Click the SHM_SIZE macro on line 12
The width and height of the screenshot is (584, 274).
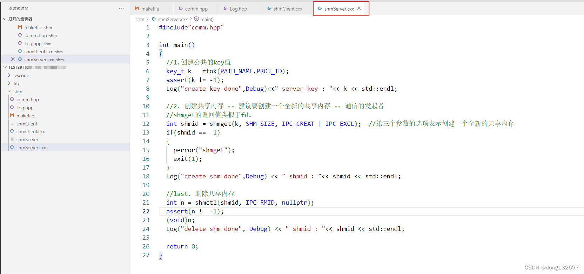pyautogui.click(x=260, y=124)
